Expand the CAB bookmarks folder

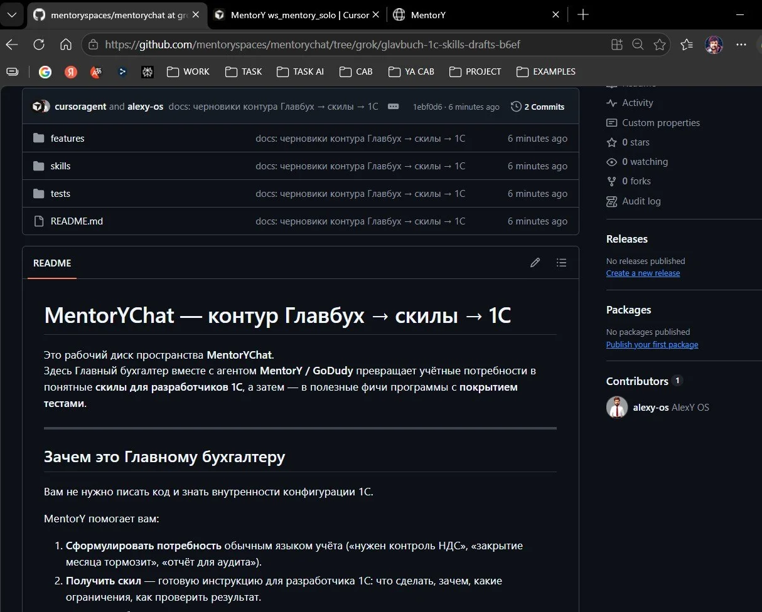(x=356, y=71)
